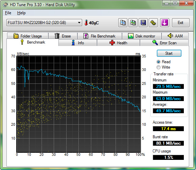Image resolution: width=196 pixels, height=170 pixels.
Task: Open the Help menu
Action: pos(21,13)
